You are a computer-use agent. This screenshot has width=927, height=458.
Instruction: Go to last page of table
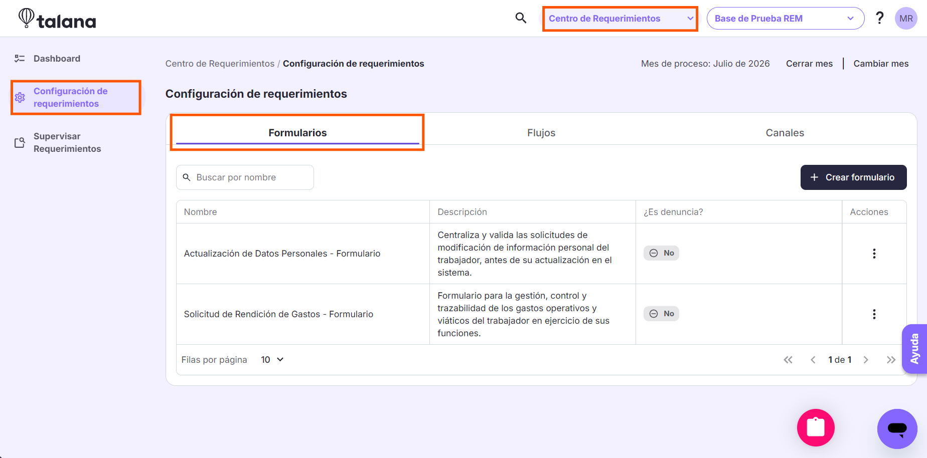(x=891, y=360)
